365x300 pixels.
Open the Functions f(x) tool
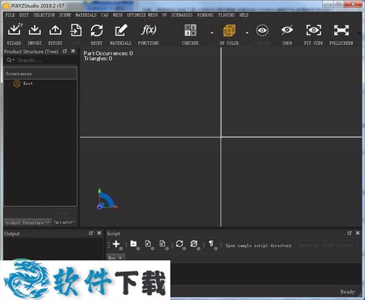(x=148, y=30)
